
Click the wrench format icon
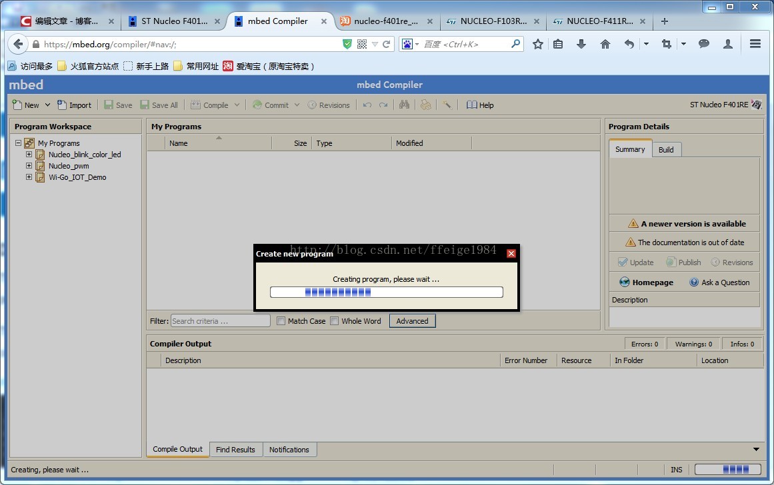point(447,105)
